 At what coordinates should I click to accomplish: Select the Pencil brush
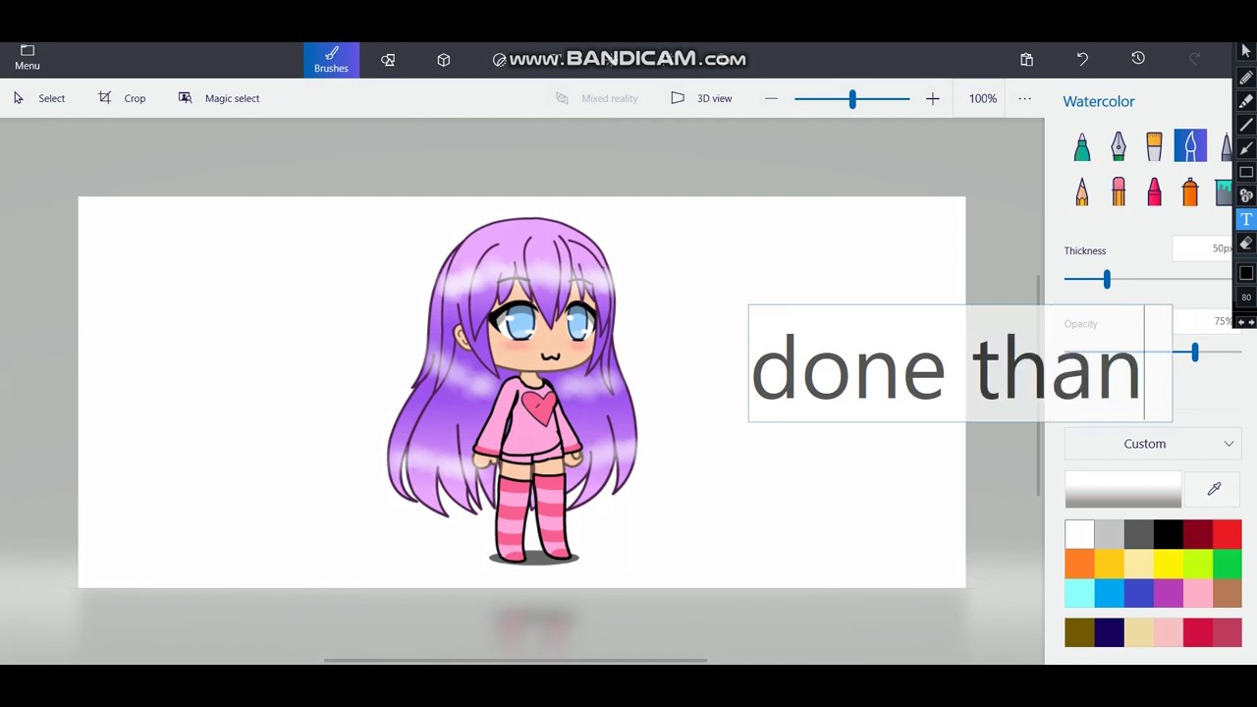tap(1082, 191)
